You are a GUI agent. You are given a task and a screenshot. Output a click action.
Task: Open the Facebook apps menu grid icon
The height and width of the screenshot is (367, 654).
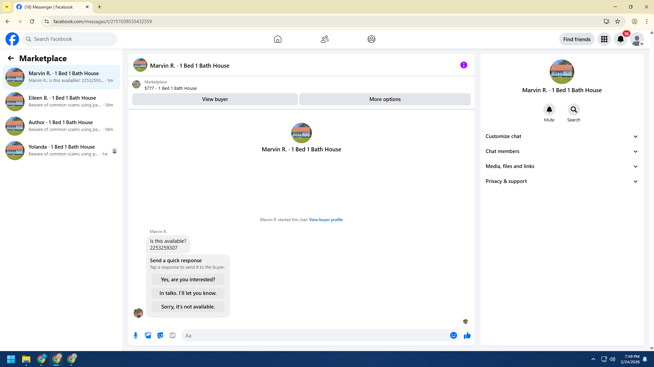(604, 39)
